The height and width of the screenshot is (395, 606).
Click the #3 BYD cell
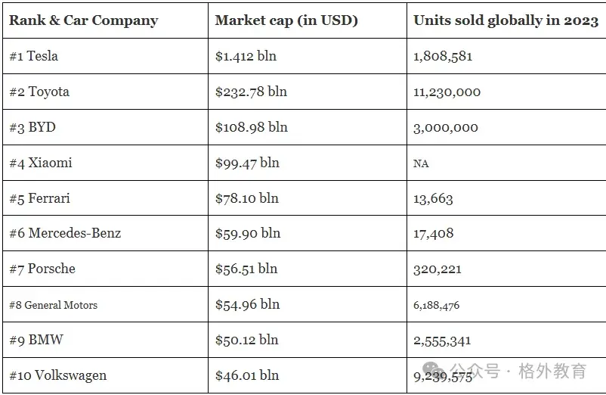click(32, 127)
